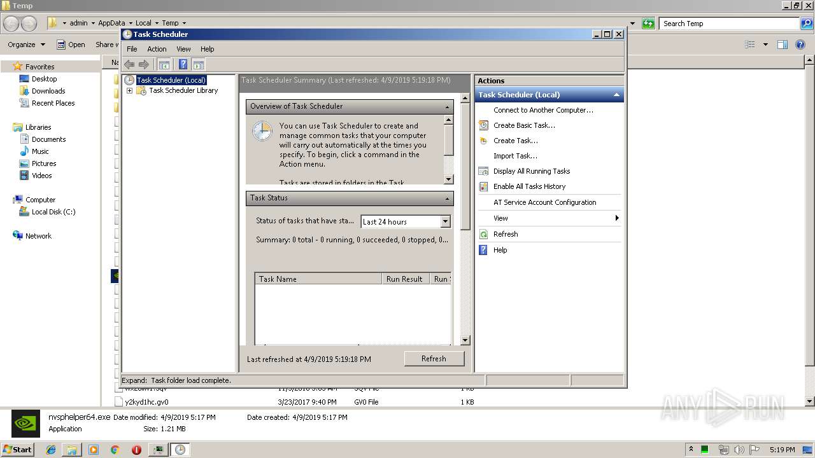Expand the View submenu arrow in Actions
Screen dimensions: 815x458
pyautogui.click(x=616, y=218)
